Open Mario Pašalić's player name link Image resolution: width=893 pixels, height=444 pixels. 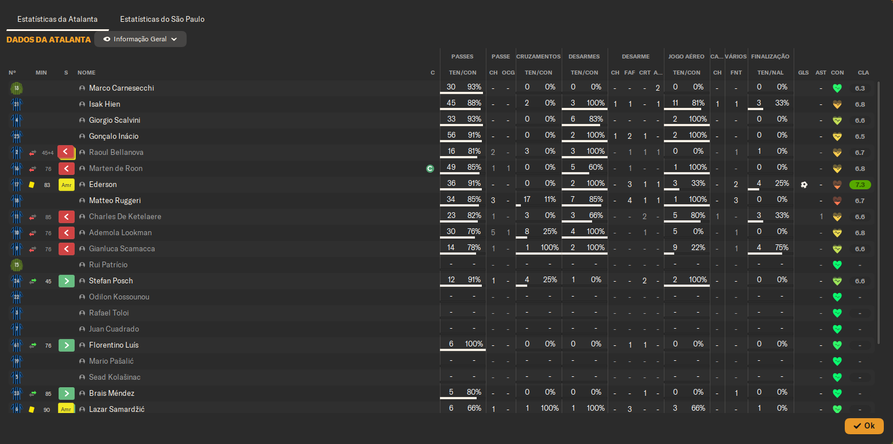coord(111,361)
